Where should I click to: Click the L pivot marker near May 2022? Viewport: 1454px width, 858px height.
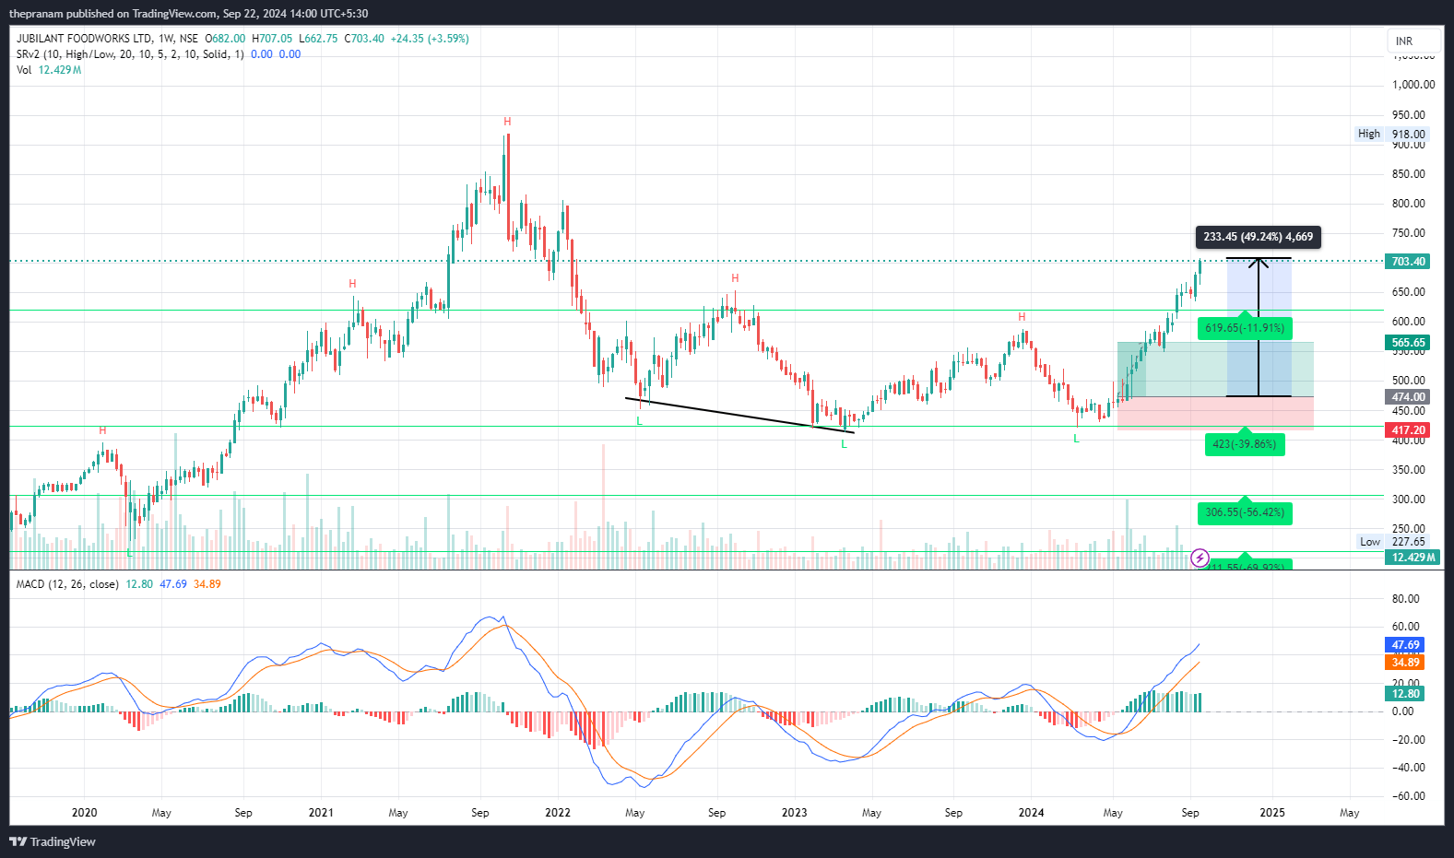click(639, 421)
